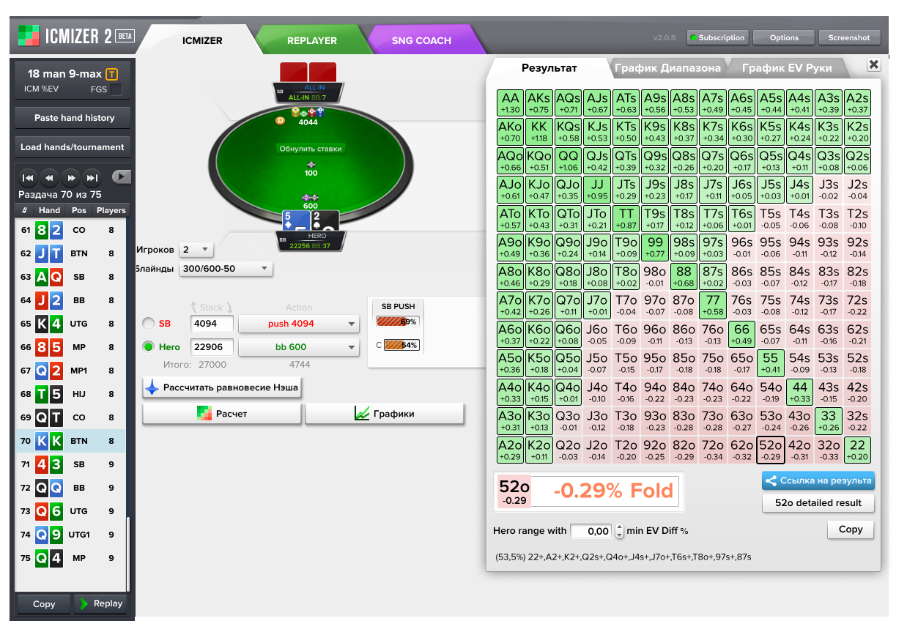Select hand 72 QQ on BB
907x643 pixels.
[71, 488]
